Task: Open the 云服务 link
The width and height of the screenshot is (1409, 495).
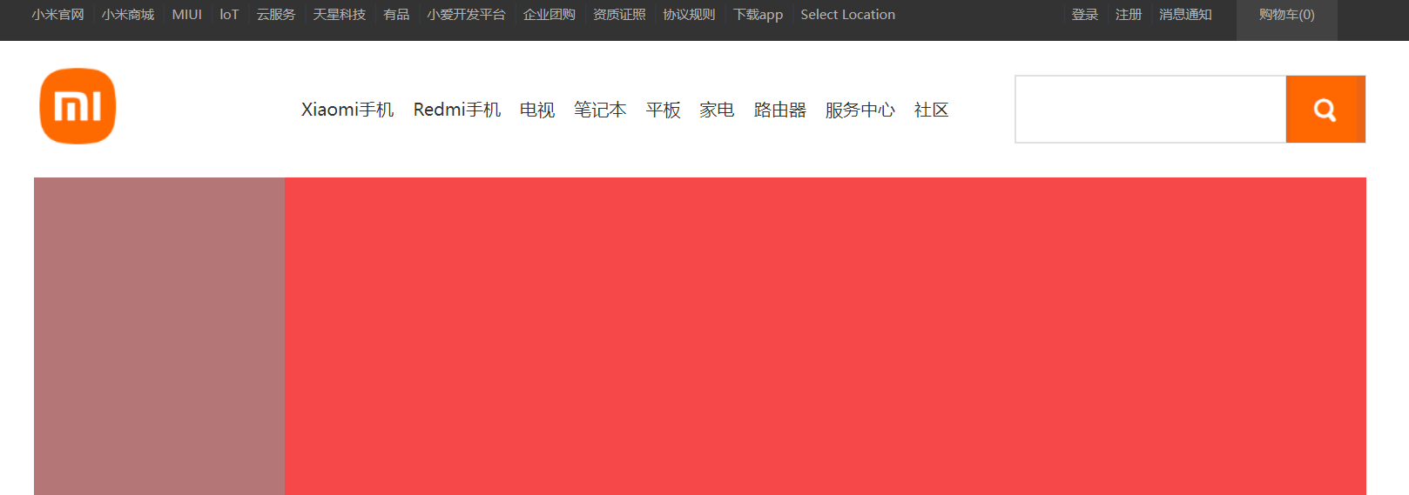Action: pos(276,15)
